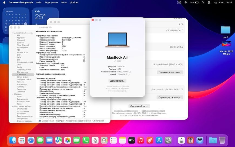Open Finder from the Dock

tap(13, 141)
